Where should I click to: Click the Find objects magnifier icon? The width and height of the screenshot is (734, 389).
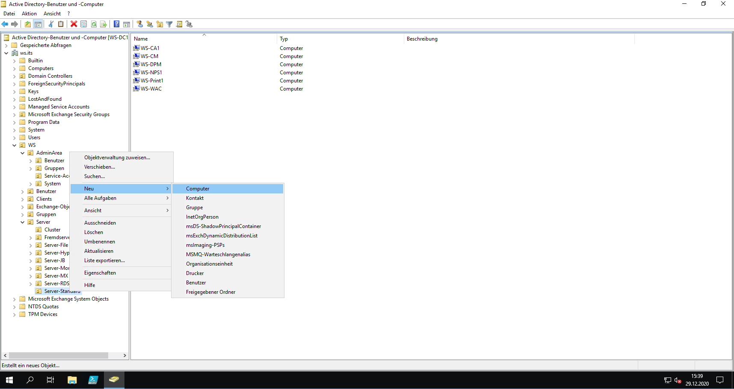pyautogui.click(x=179, y=24)
